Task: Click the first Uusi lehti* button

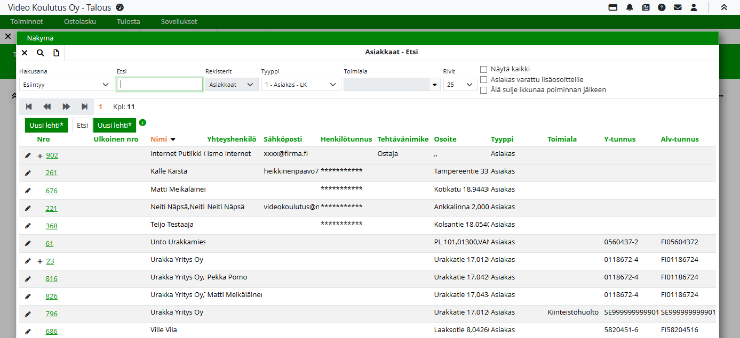Action: (46, 126)
